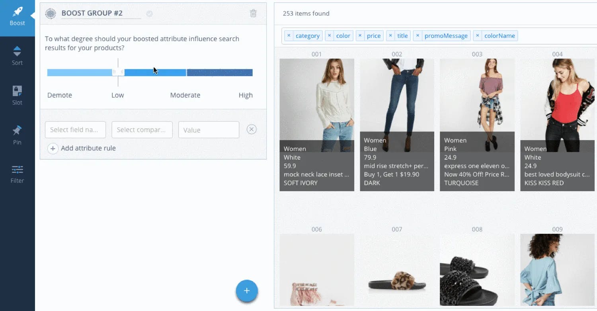
Task: Open the Filter section in sidebar
Action: [x=17, y=174]
